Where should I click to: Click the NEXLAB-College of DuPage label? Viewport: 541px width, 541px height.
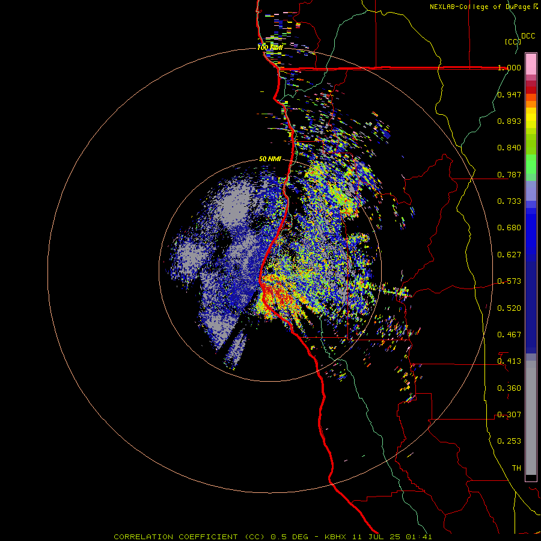click(480, 7)
